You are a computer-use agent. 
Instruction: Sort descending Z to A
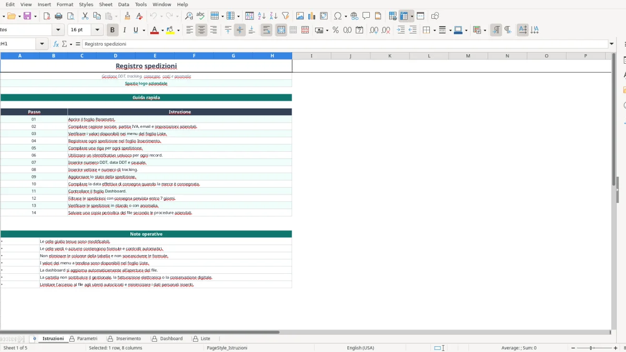click(x=273, y=16)
